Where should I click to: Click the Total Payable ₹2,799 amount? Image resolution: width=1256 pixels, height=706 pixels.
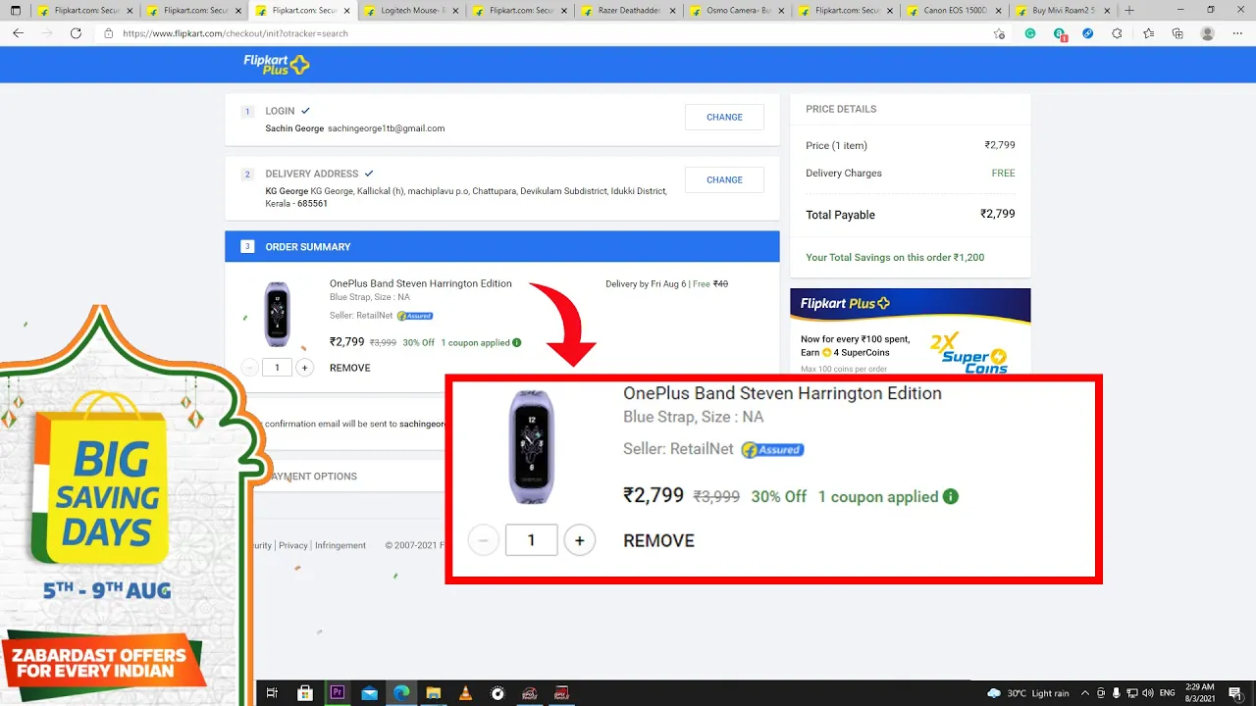click(998, 214)
